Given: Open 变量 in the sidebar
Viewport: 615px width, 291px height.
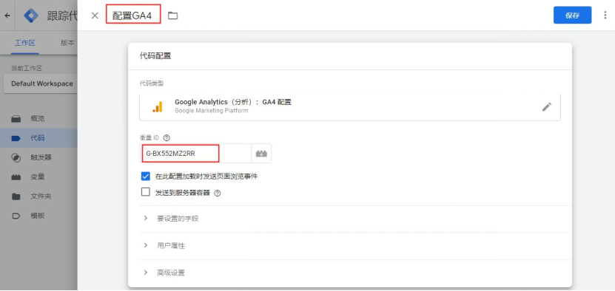Looking at the screenshot, I should tap(38, 177).
